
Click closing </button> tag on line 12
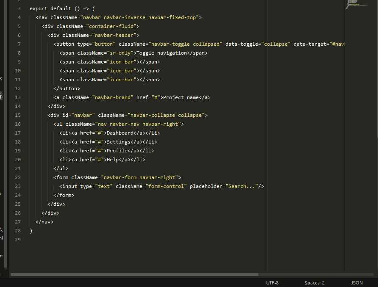coord(67,88)
